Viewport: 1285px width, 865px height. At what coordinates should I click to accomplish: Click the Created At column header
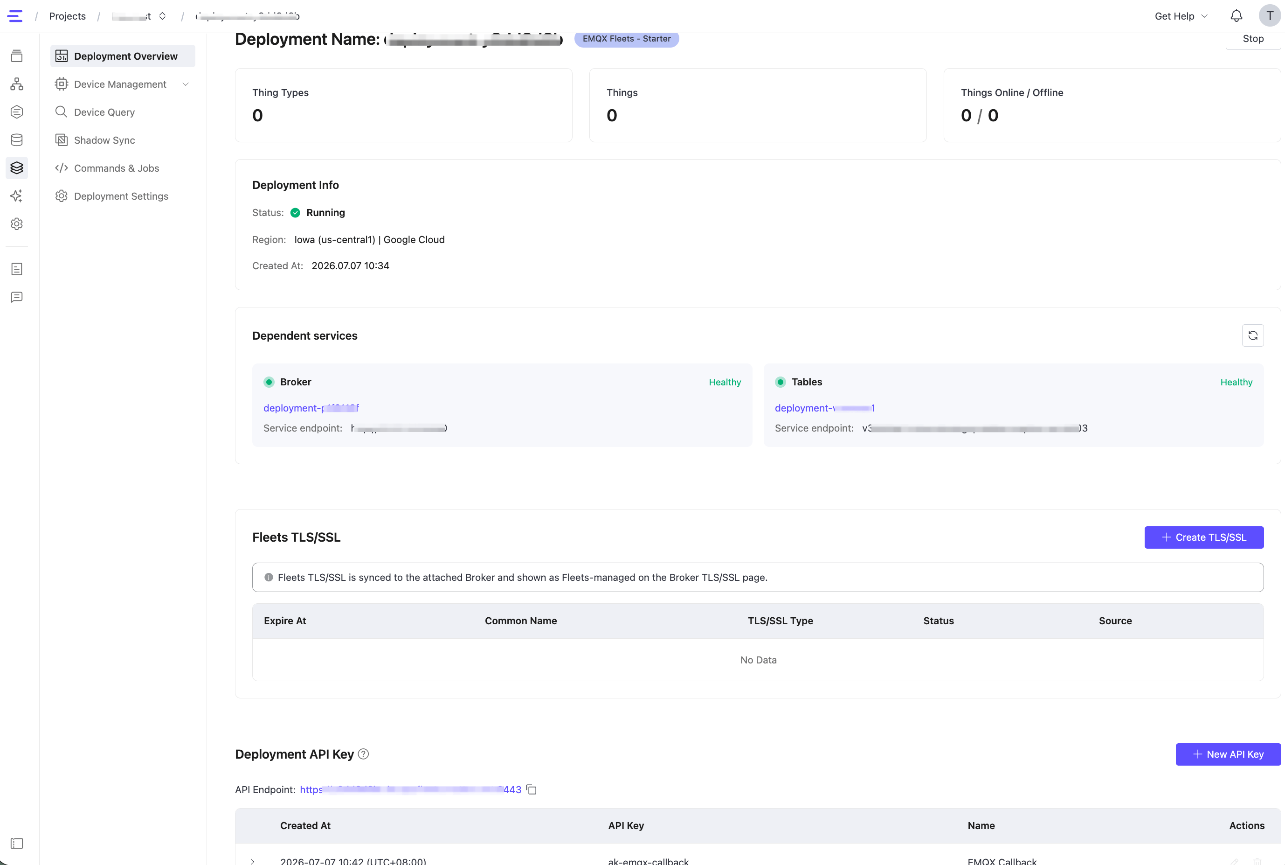point(305,826)
